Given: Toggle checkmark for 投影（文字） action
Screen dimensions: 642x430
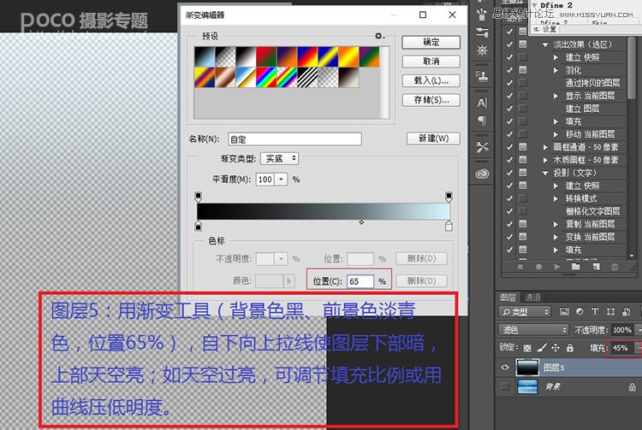Looking at the screenshot, I should tap(509, 173).
